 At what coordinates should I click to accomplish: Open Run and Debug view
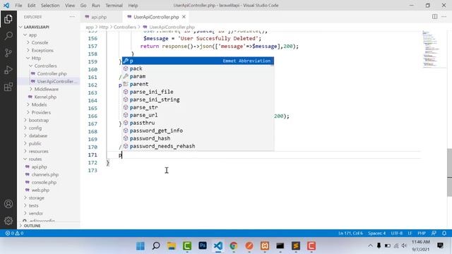coord(8,70)
